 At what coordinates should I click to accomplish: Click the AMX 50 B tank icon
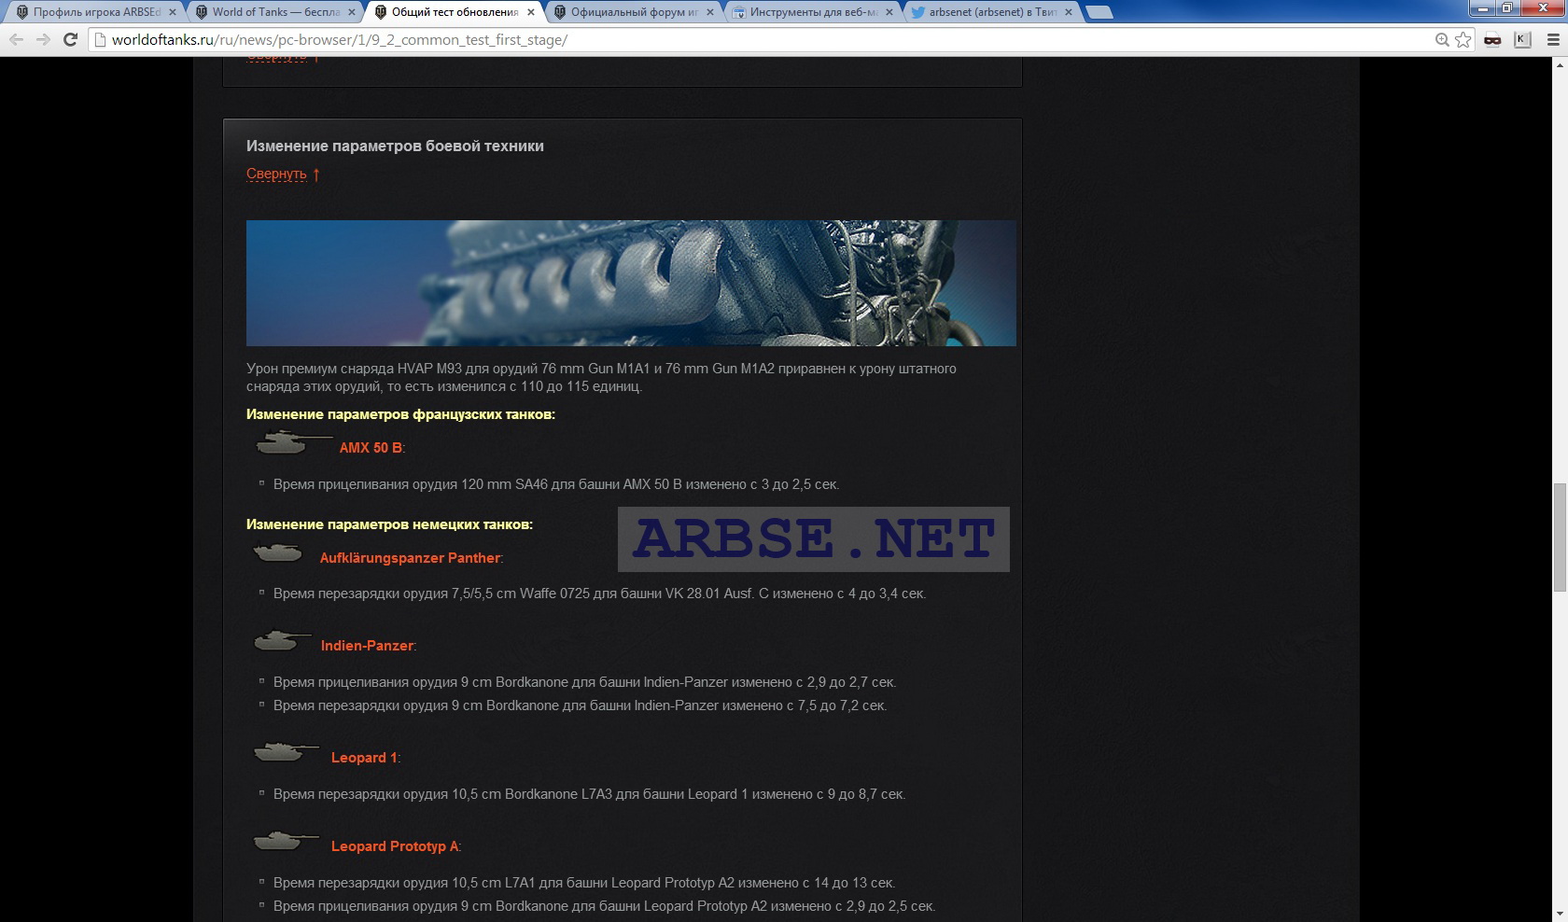(292, 442)
